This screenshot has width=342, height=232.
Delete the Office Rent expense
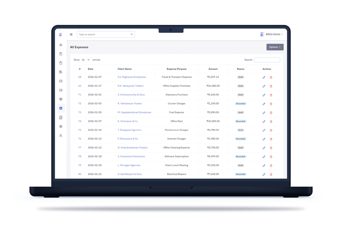point(271,121)
